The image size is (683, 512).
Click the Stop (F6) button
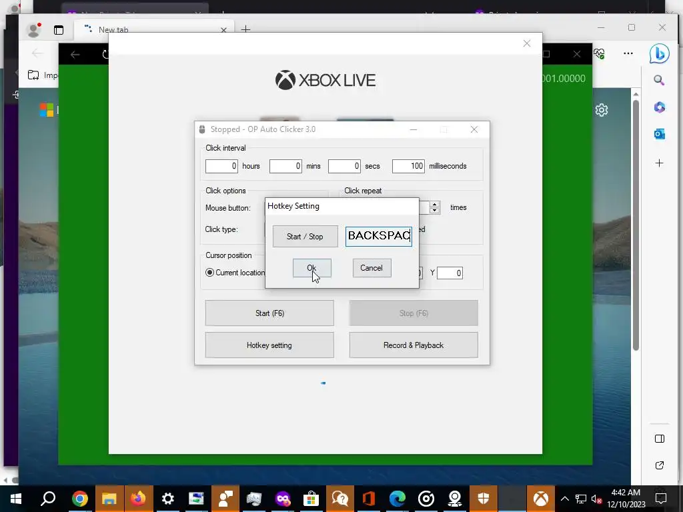tap(414, 313)
